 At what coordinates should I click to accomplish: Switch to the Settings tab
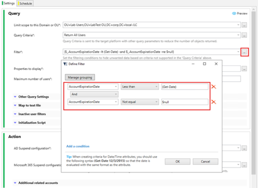[x=8, y=3]
